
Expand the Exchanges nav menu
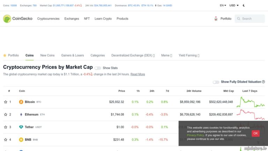[72, 19]
